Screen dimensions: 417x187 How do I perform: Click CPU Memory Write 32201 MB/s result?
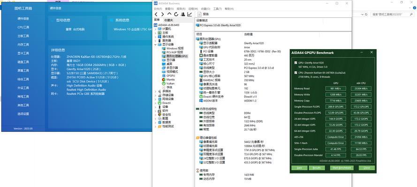(361, 94)
